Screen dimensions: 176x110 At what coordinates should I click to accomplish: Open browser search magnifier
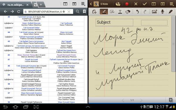77,11
